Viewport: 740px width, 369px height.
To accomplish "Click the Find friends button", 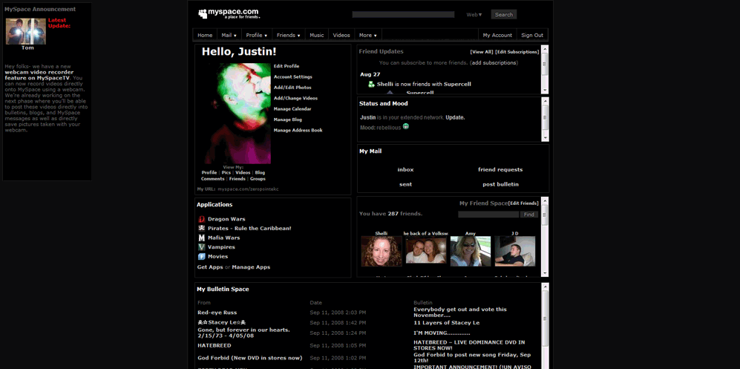I will (529, 215).
